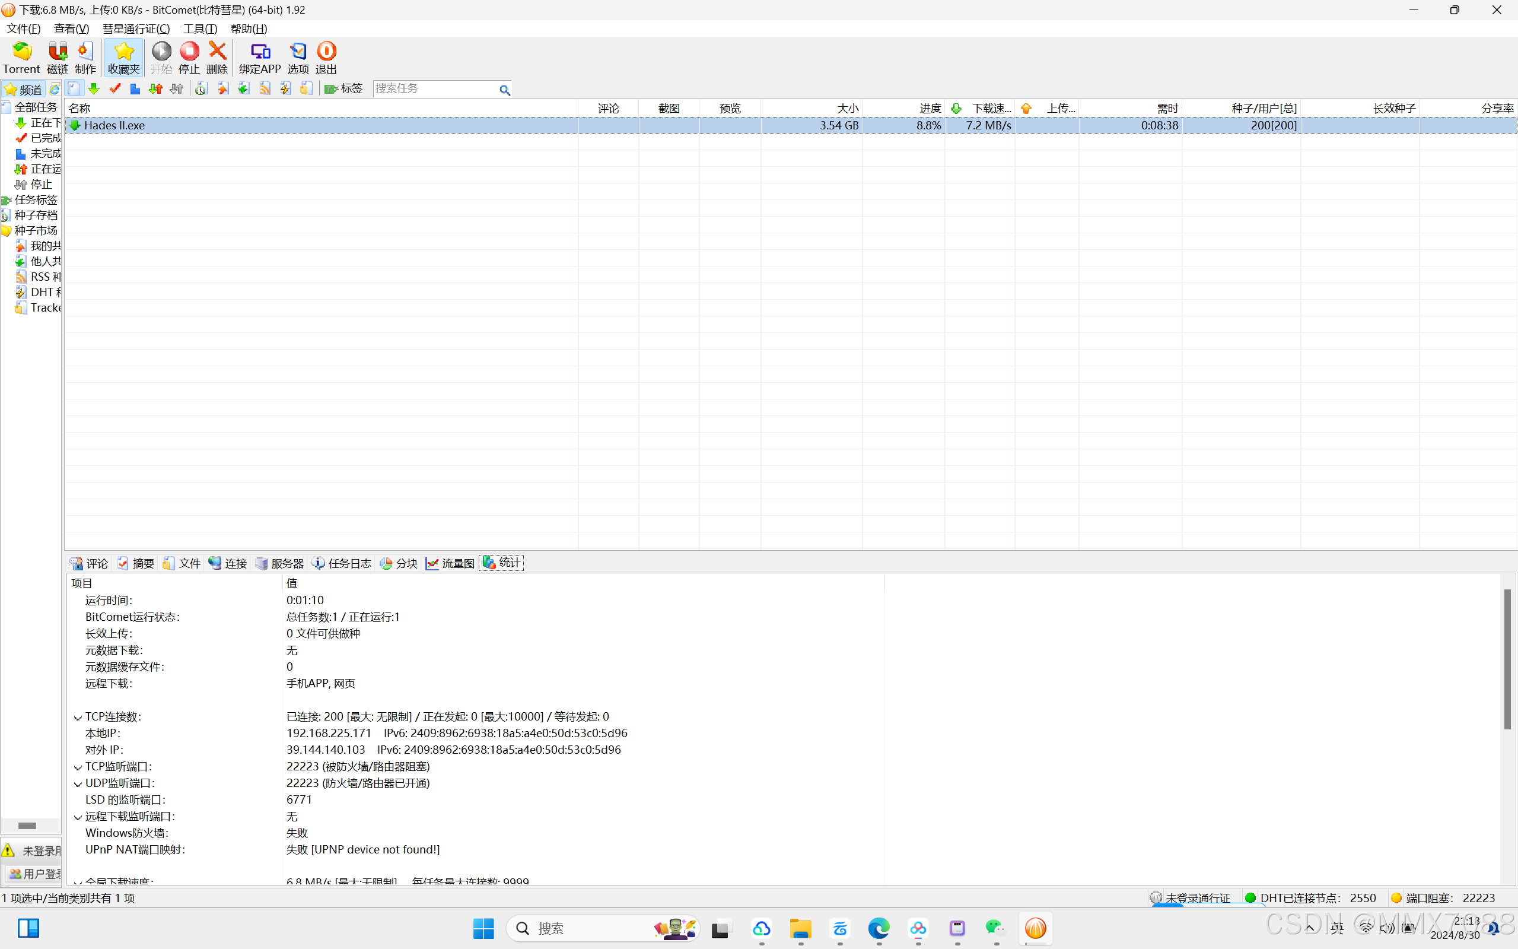Open the 工具(T) menu
This screenshot has height=949, width=1518.
coord(199,29)
